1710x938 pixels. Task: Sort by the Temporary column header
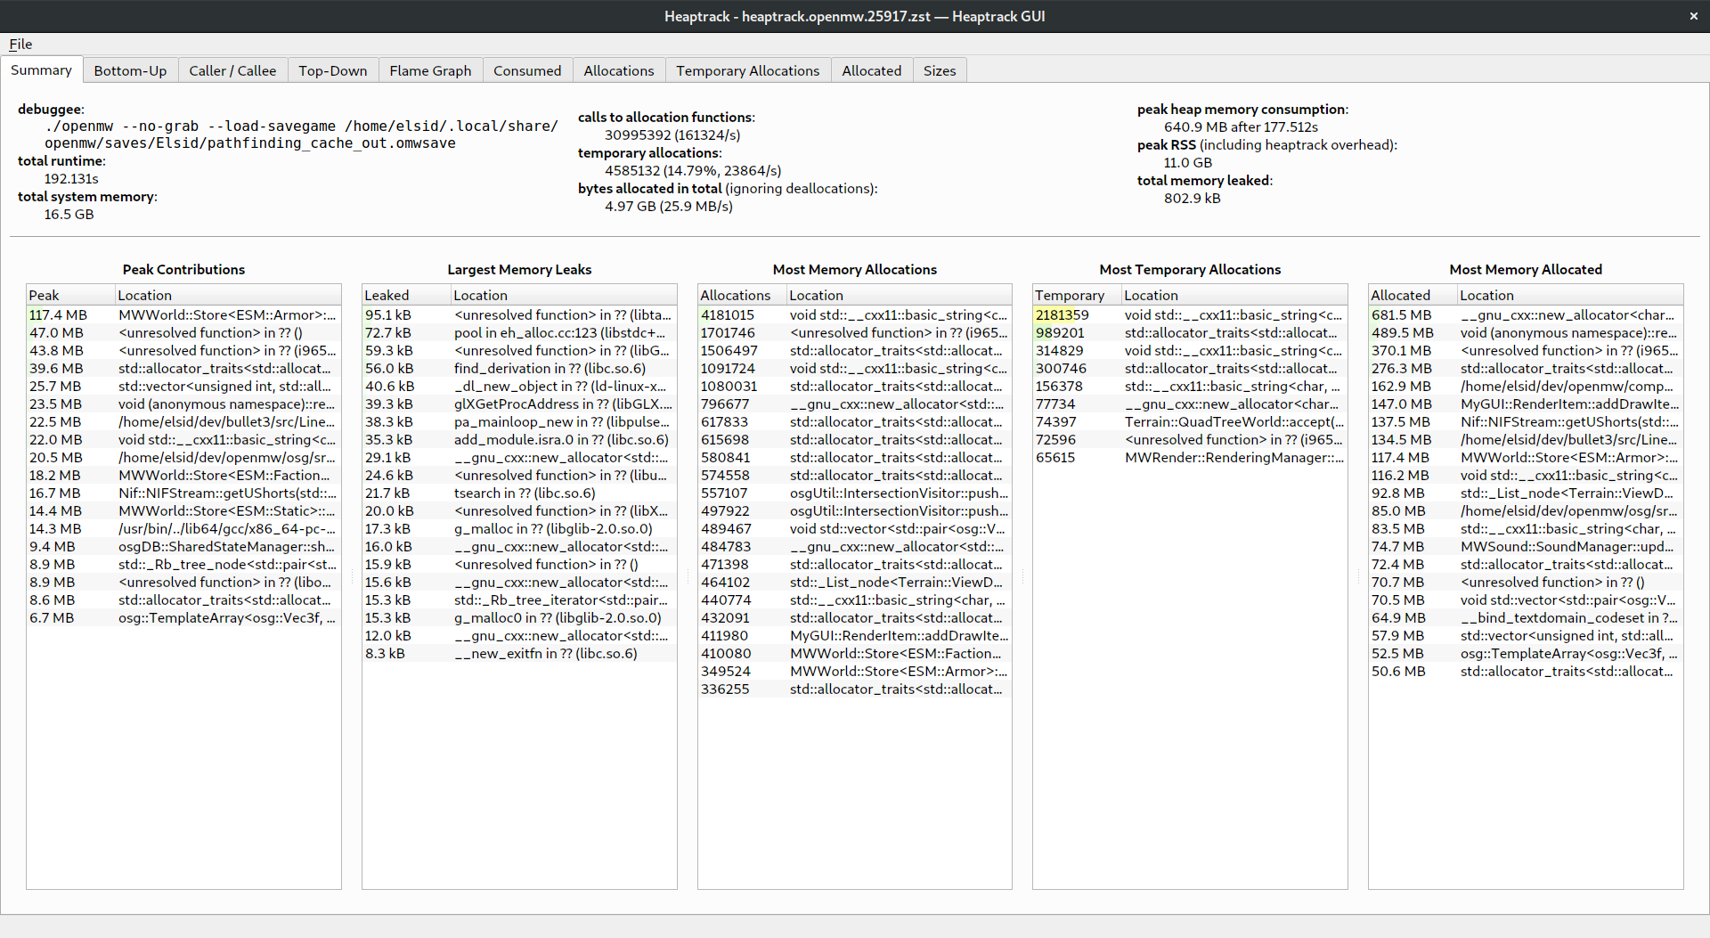tap(1078, 295)
